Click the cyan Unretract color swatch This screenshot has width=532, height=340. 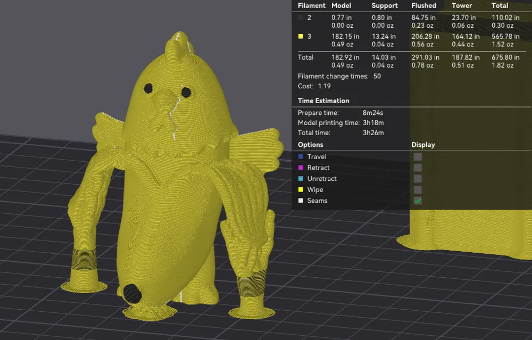click(x=301, y=178)
